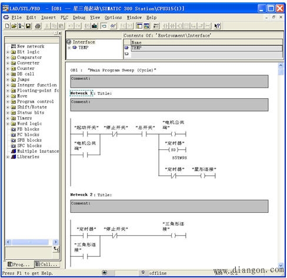Click the Network 1 comment field
This screenshot has height=278, width=287.
pyautogui.click(x=169, y=105)
